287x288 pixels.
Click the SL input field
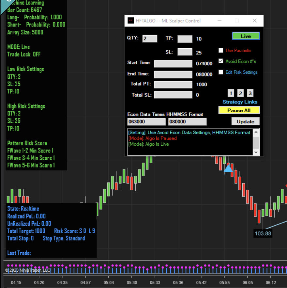185,52
